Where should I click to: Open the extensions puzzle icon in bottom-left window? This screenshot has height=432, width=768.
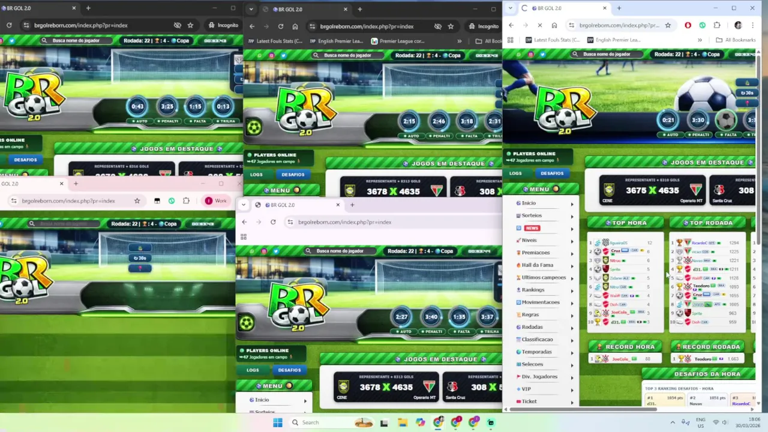pos(186,201)
